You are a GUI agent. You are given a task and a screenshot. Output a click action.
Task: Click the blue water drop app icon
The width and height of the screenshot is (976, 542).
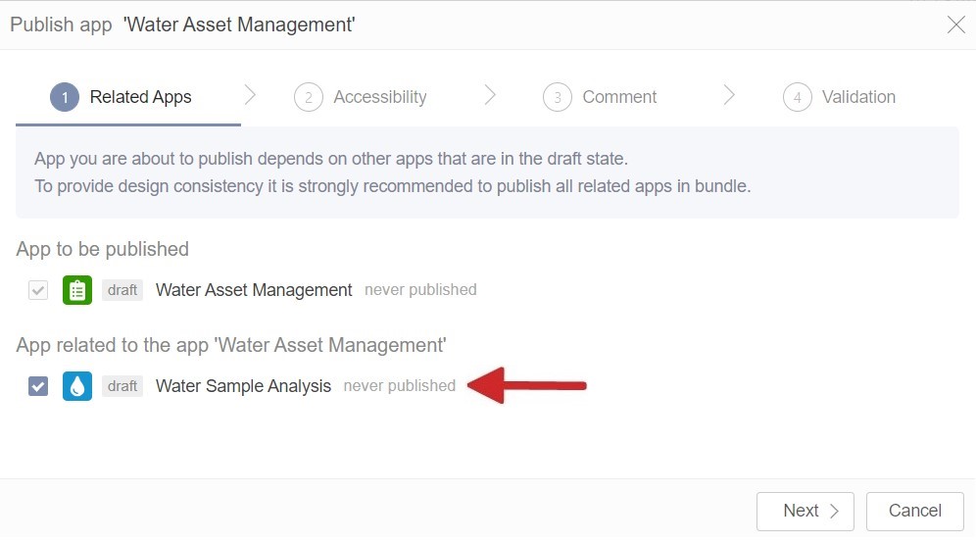(x=77, y=386)
